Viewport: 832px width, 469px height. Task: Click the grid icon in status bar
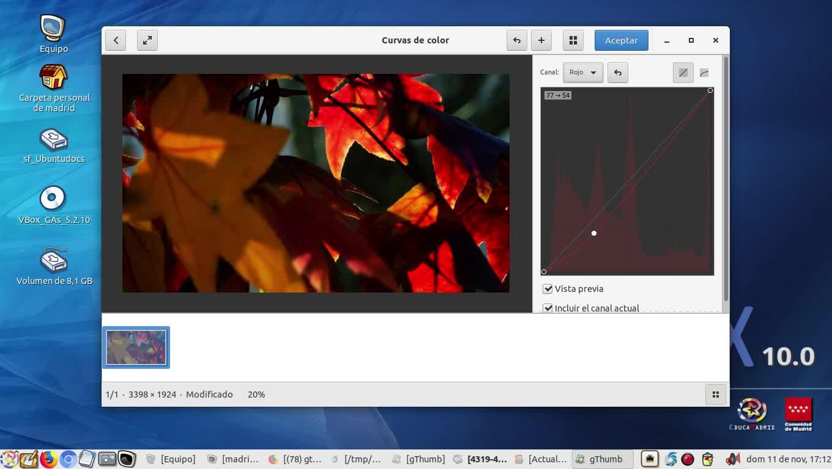click(x=716, y=394)
